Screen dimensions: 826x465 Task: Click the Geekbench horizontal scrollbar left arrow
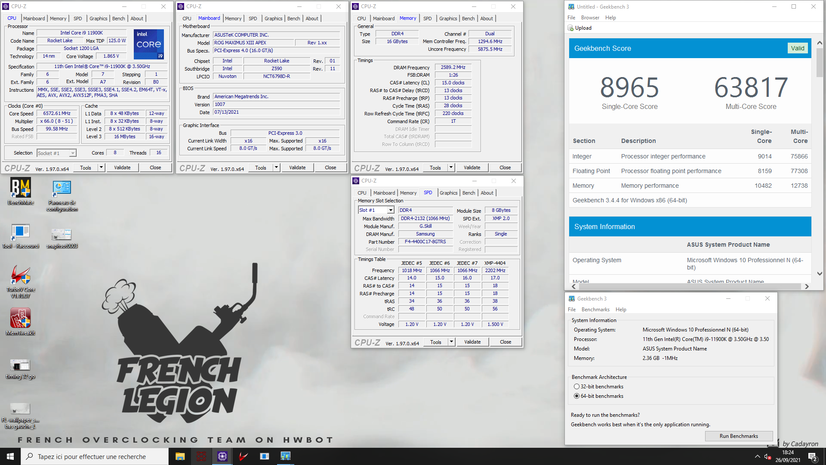tap(573, 286)
